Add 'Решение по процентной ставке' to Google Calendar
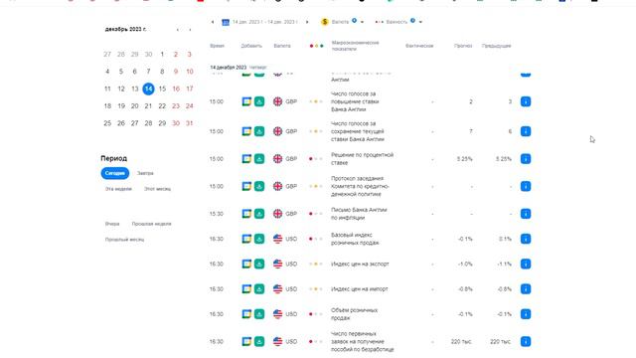The image size is (636, 358). point(246,159)
